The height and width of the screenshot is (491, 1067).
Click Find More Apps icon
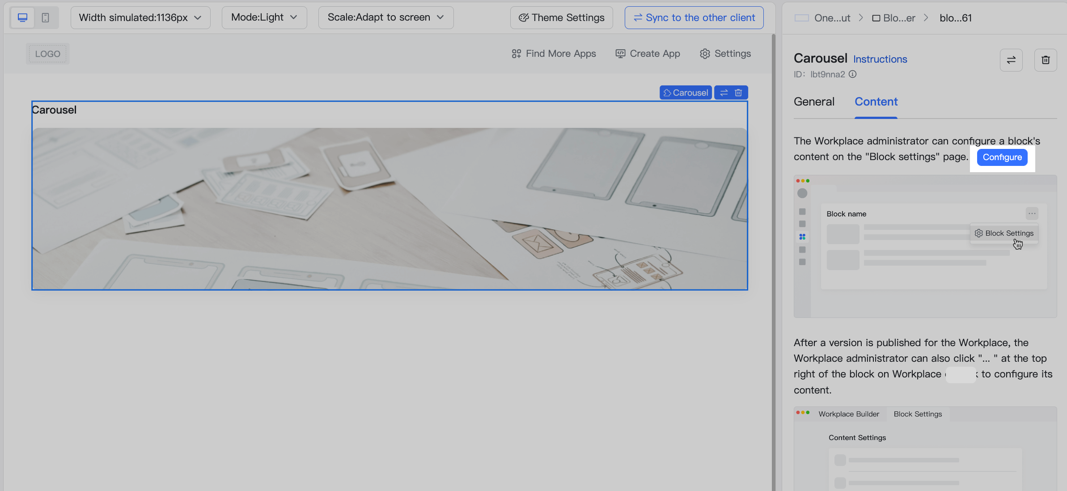516,54
